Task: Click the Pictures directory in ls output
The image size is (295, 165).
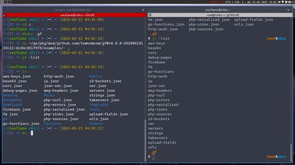Action: click(52, 124)
